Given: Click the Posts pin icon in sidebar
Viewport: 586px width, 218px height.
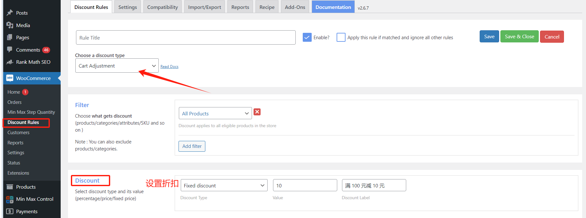Looking at the screenshot, I should pos(10,13).
